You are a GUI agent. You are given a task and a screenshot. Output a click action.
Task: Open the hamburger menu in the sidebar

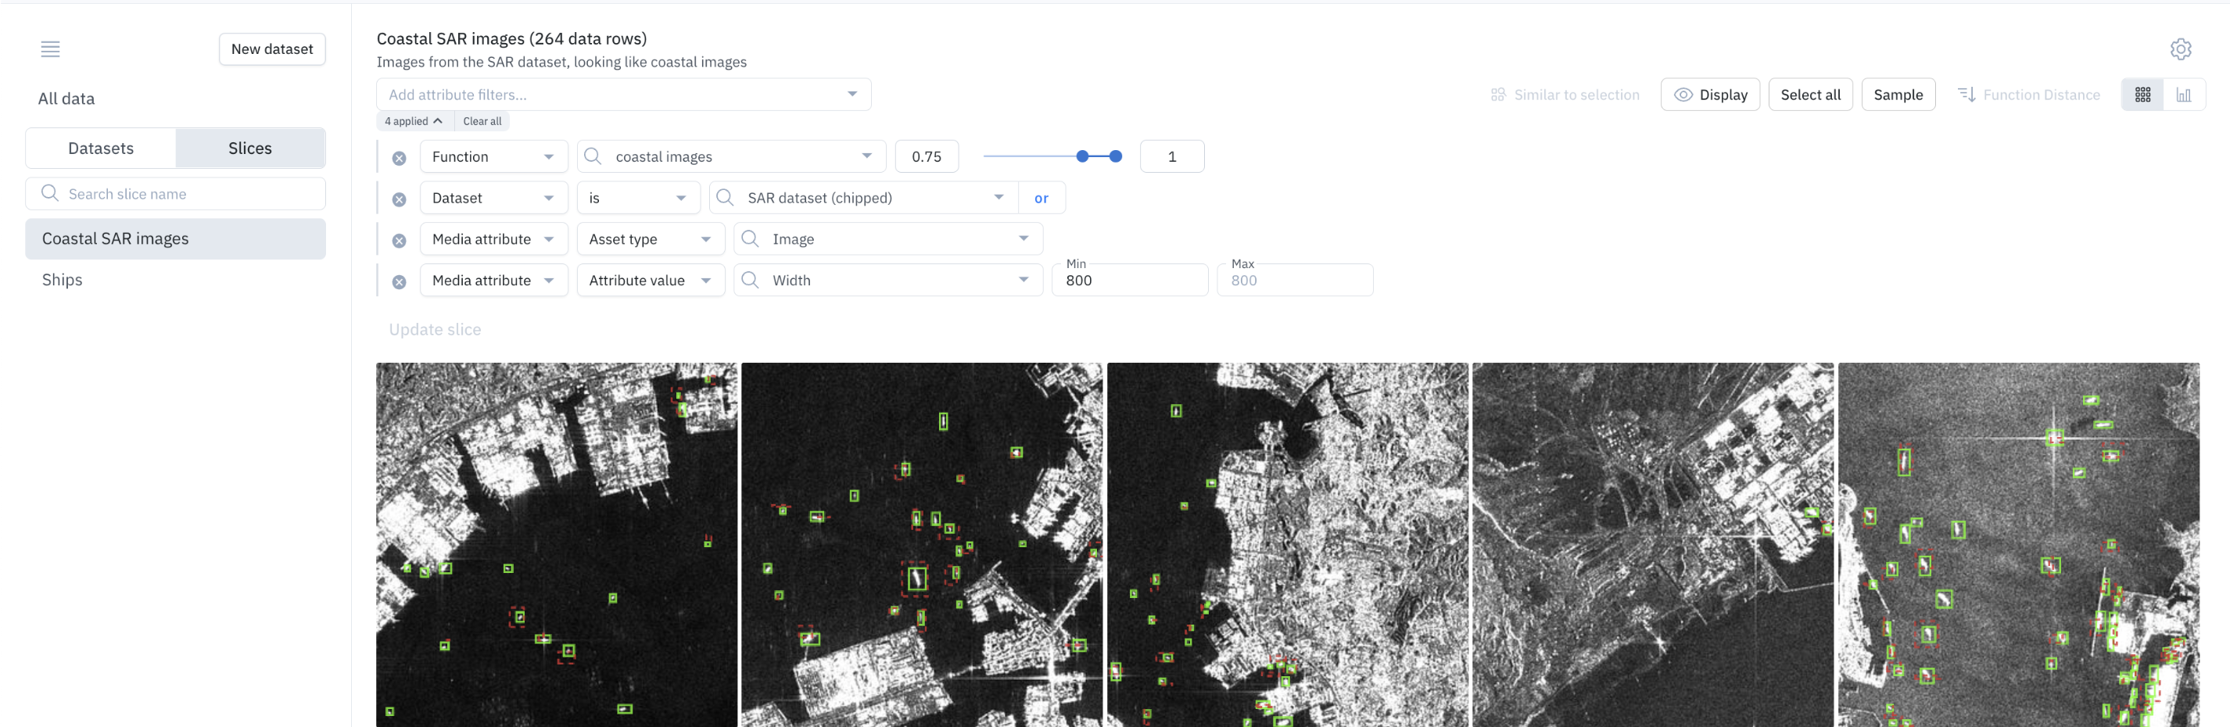pyautogui.click(x=50, y=49)
